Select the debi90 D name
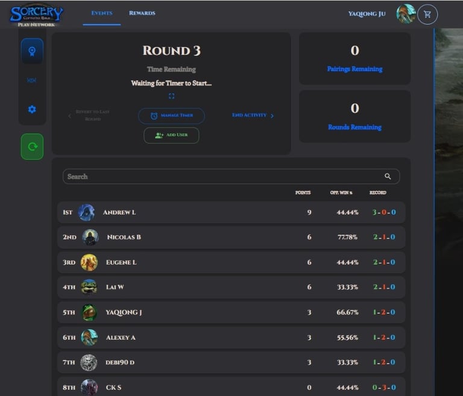Screen dimensions: 463x396 pos(120,362)
